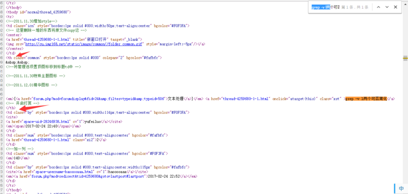Click the &nbsp;&nbsp; line

(18, 62)
